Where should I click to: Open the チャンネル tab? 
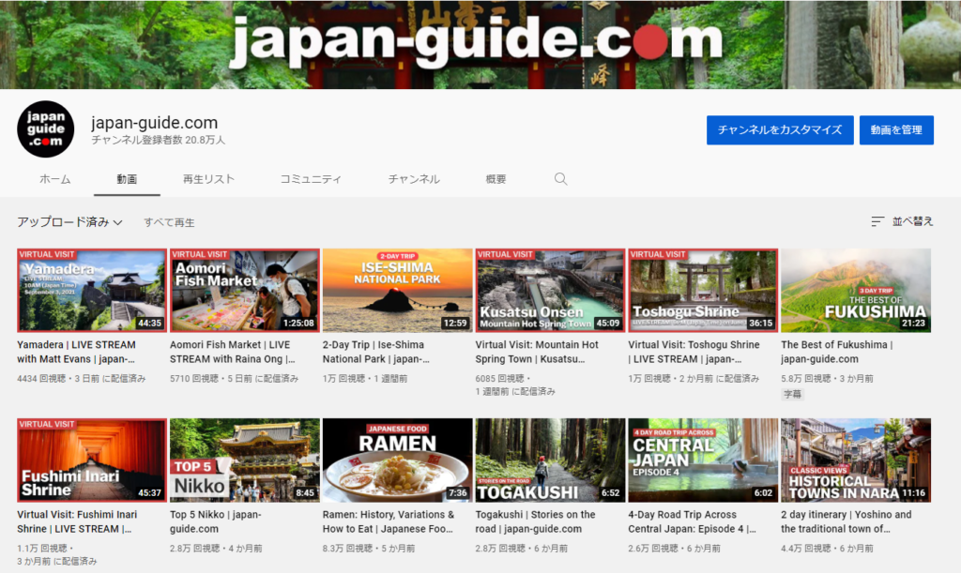pyautogui.click(x=414, y=179)
